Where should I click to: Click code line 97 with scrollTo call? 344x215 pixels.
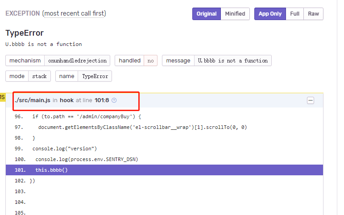pyautogui.click(x=164, y=127)
